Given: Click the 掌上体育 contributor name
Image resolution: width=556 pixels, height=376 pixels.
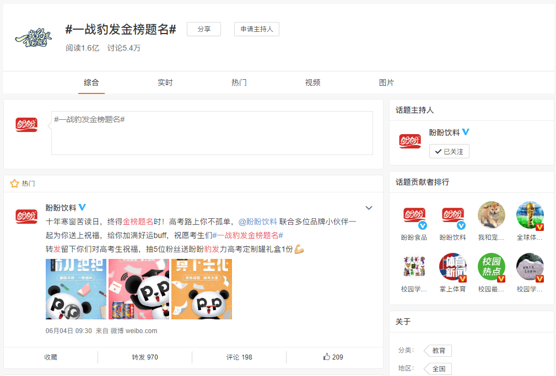Looking at the screenshot, I should (x=453, y=289).
